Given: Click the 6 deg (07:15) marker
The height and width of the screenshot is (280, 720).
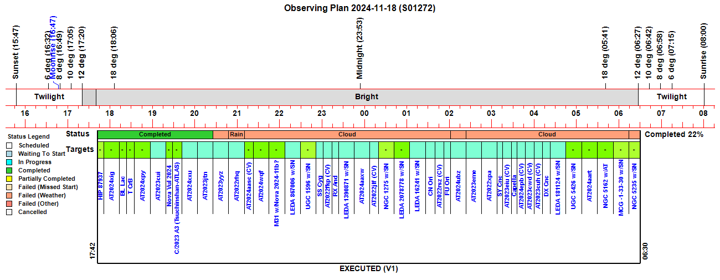Looking at the screenshot, I should point(672,55).
